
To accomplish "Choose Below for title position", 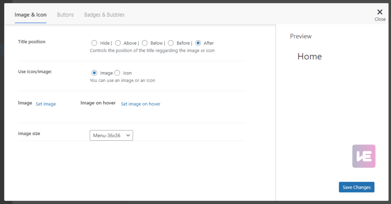I will point(145,43).
